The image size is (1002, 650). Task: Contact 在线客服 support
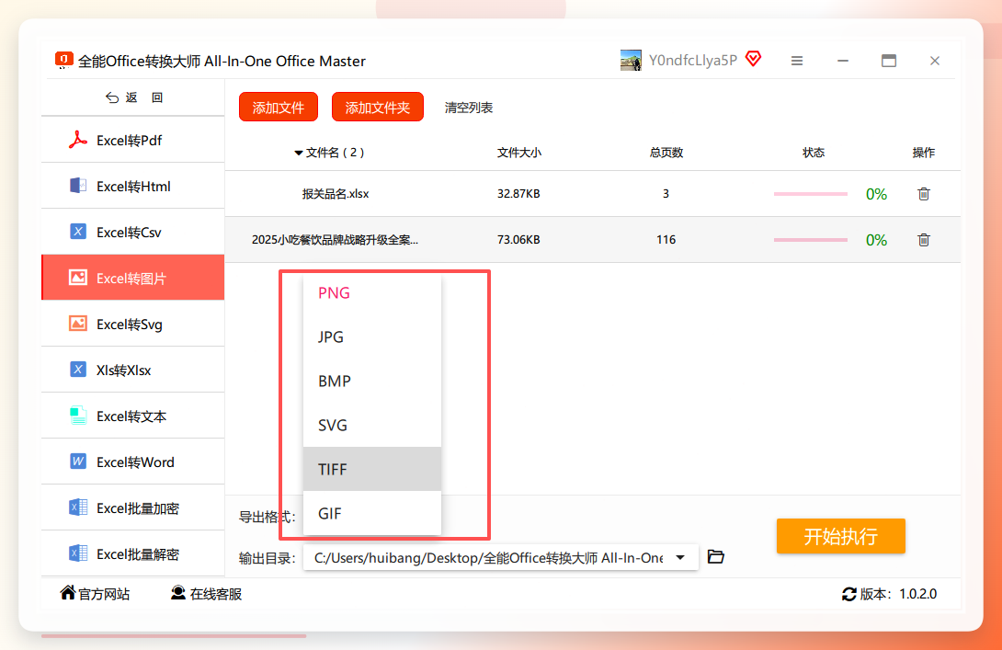(x=207, y=594)
